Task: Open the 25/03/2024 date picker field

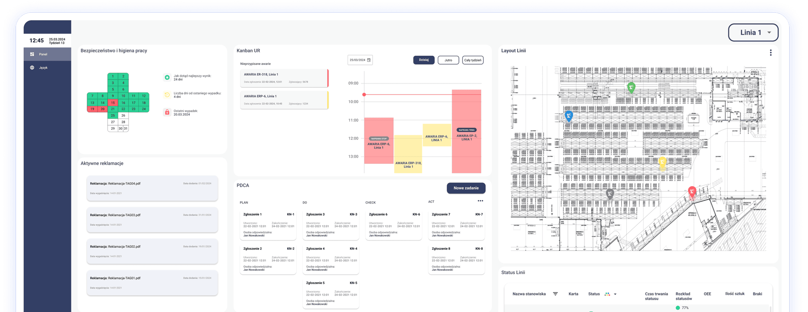Action: click(x=357, y=60)
